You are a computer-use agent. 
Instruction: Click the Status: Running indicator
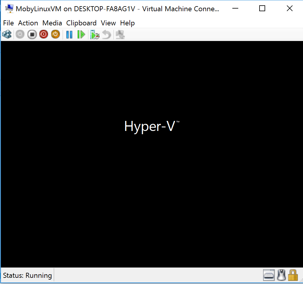pos(27,275)
